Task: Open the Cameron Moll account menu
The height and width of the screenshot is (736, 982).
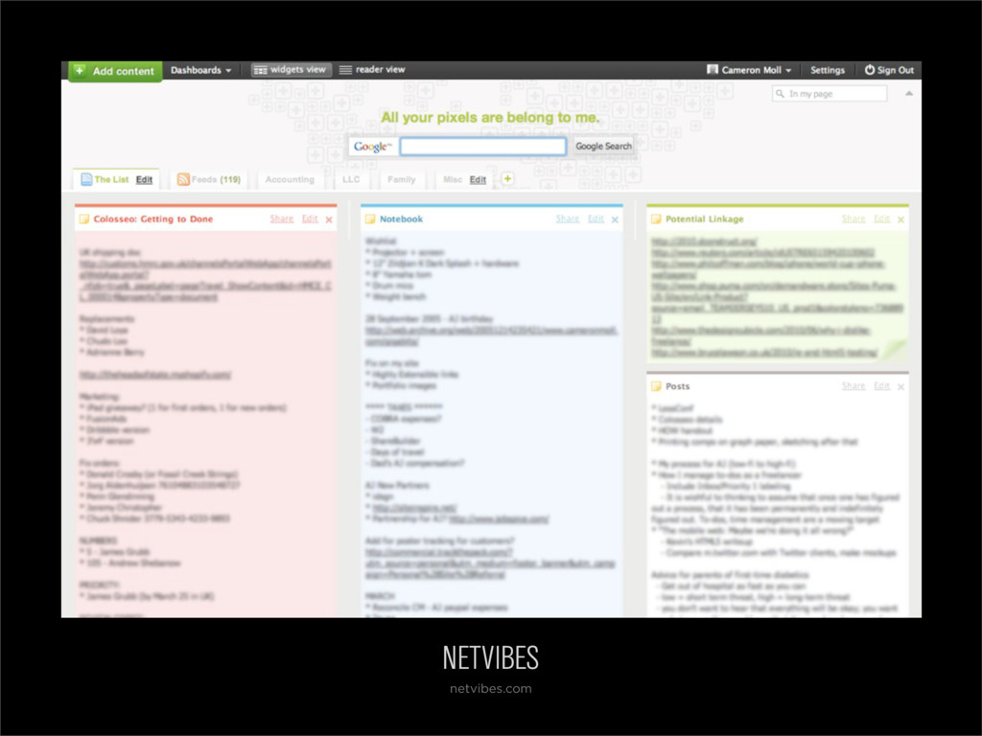Action: (x=749, y=70)
